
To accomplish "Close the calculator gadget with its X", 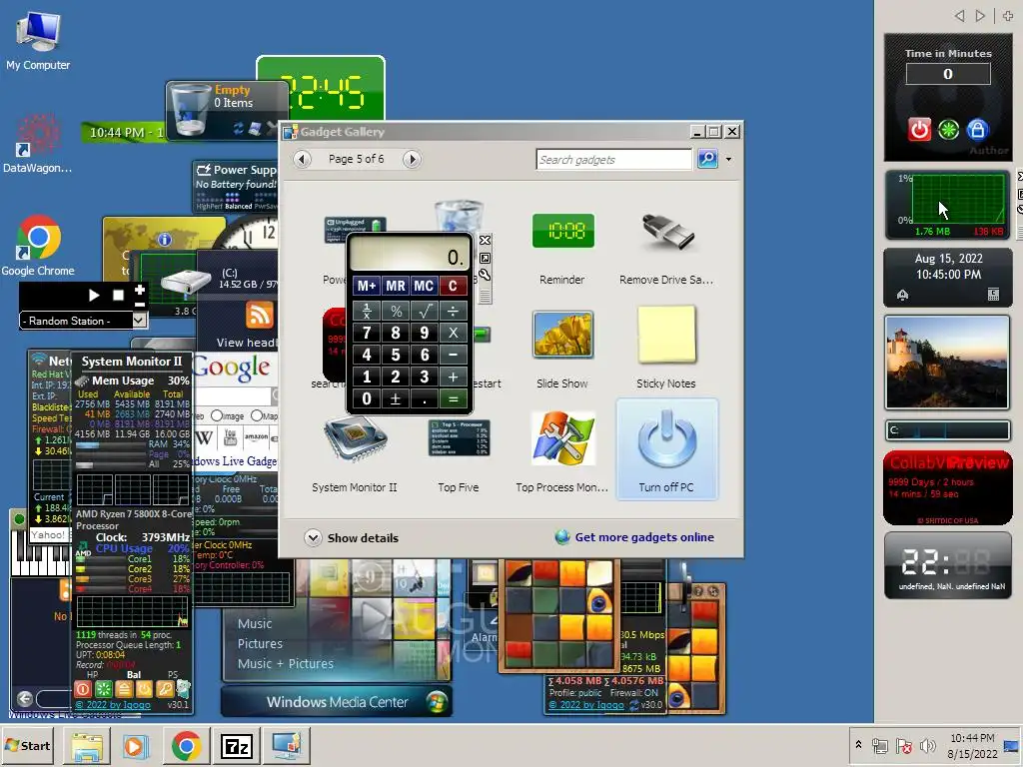I will (485, 241).
